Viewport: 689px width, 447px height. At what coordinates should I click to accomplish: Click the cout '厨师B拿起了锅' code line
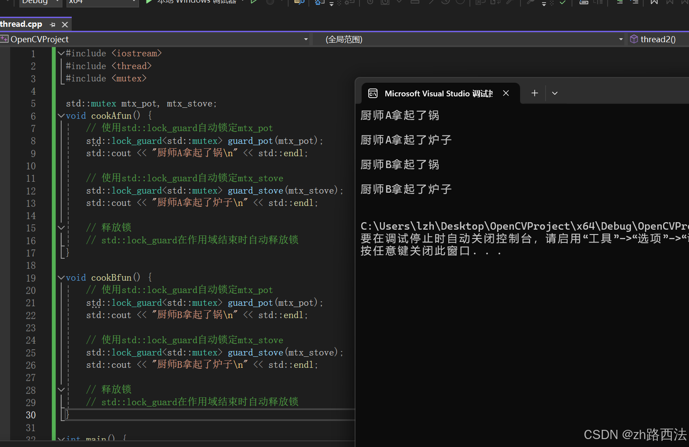point(197,315)
